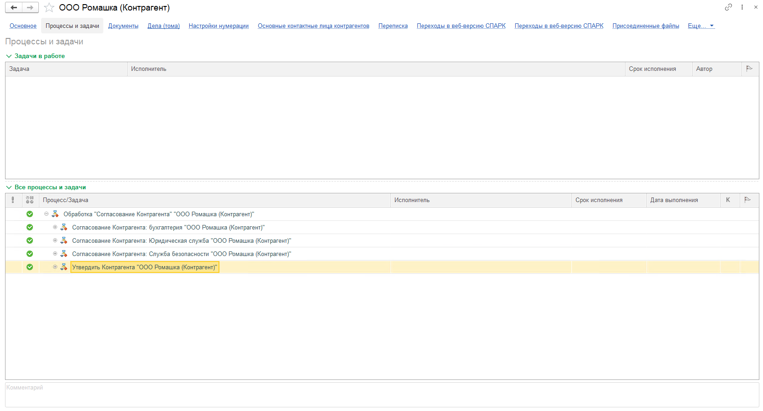Copy link using the chain icon

(728, 7)
